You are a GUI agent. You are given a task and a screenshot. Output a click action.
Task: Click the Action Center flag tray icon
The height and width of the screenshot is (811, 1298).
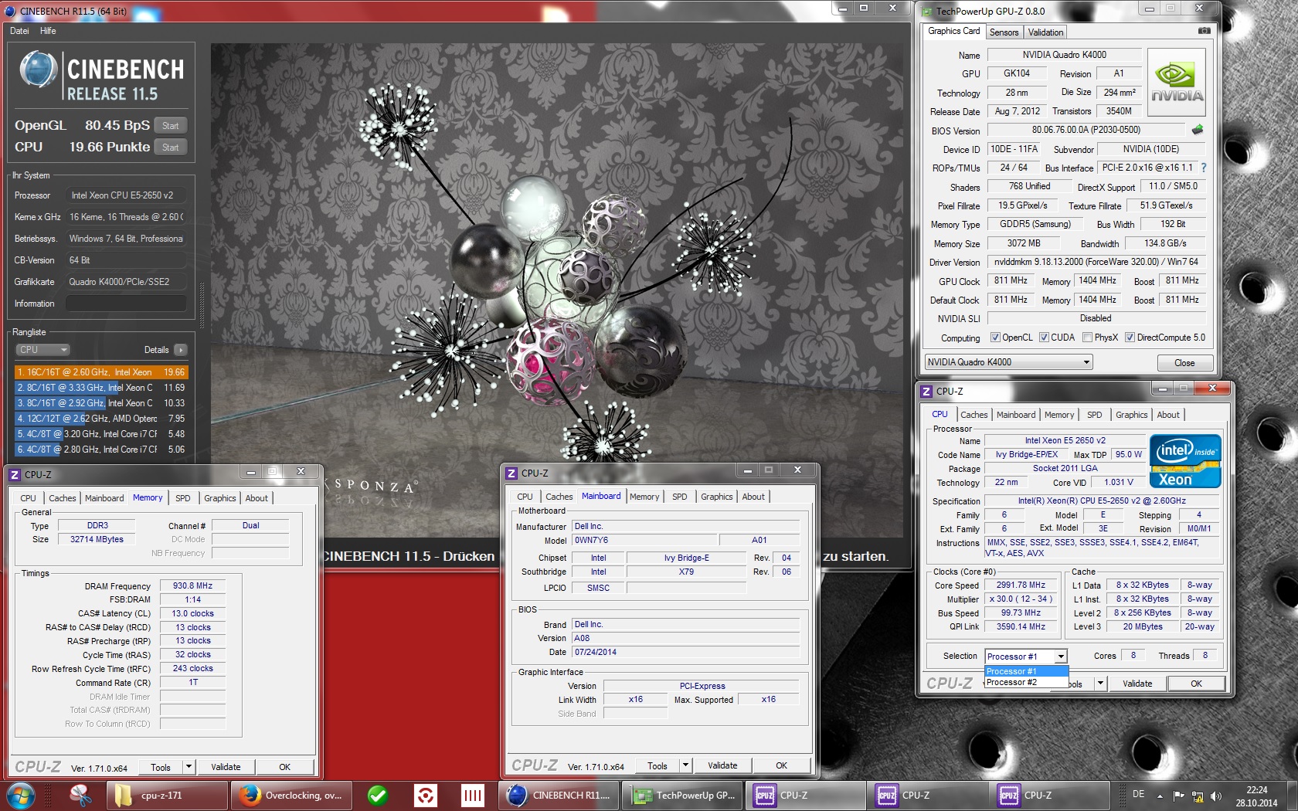(x=1178, y=796)
